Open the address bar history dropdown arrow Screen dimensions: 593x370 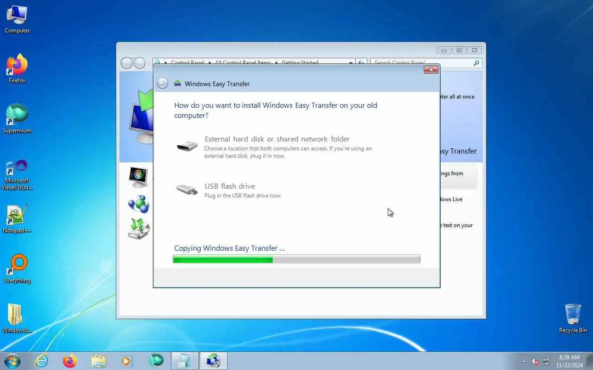(x=351, y=62)
